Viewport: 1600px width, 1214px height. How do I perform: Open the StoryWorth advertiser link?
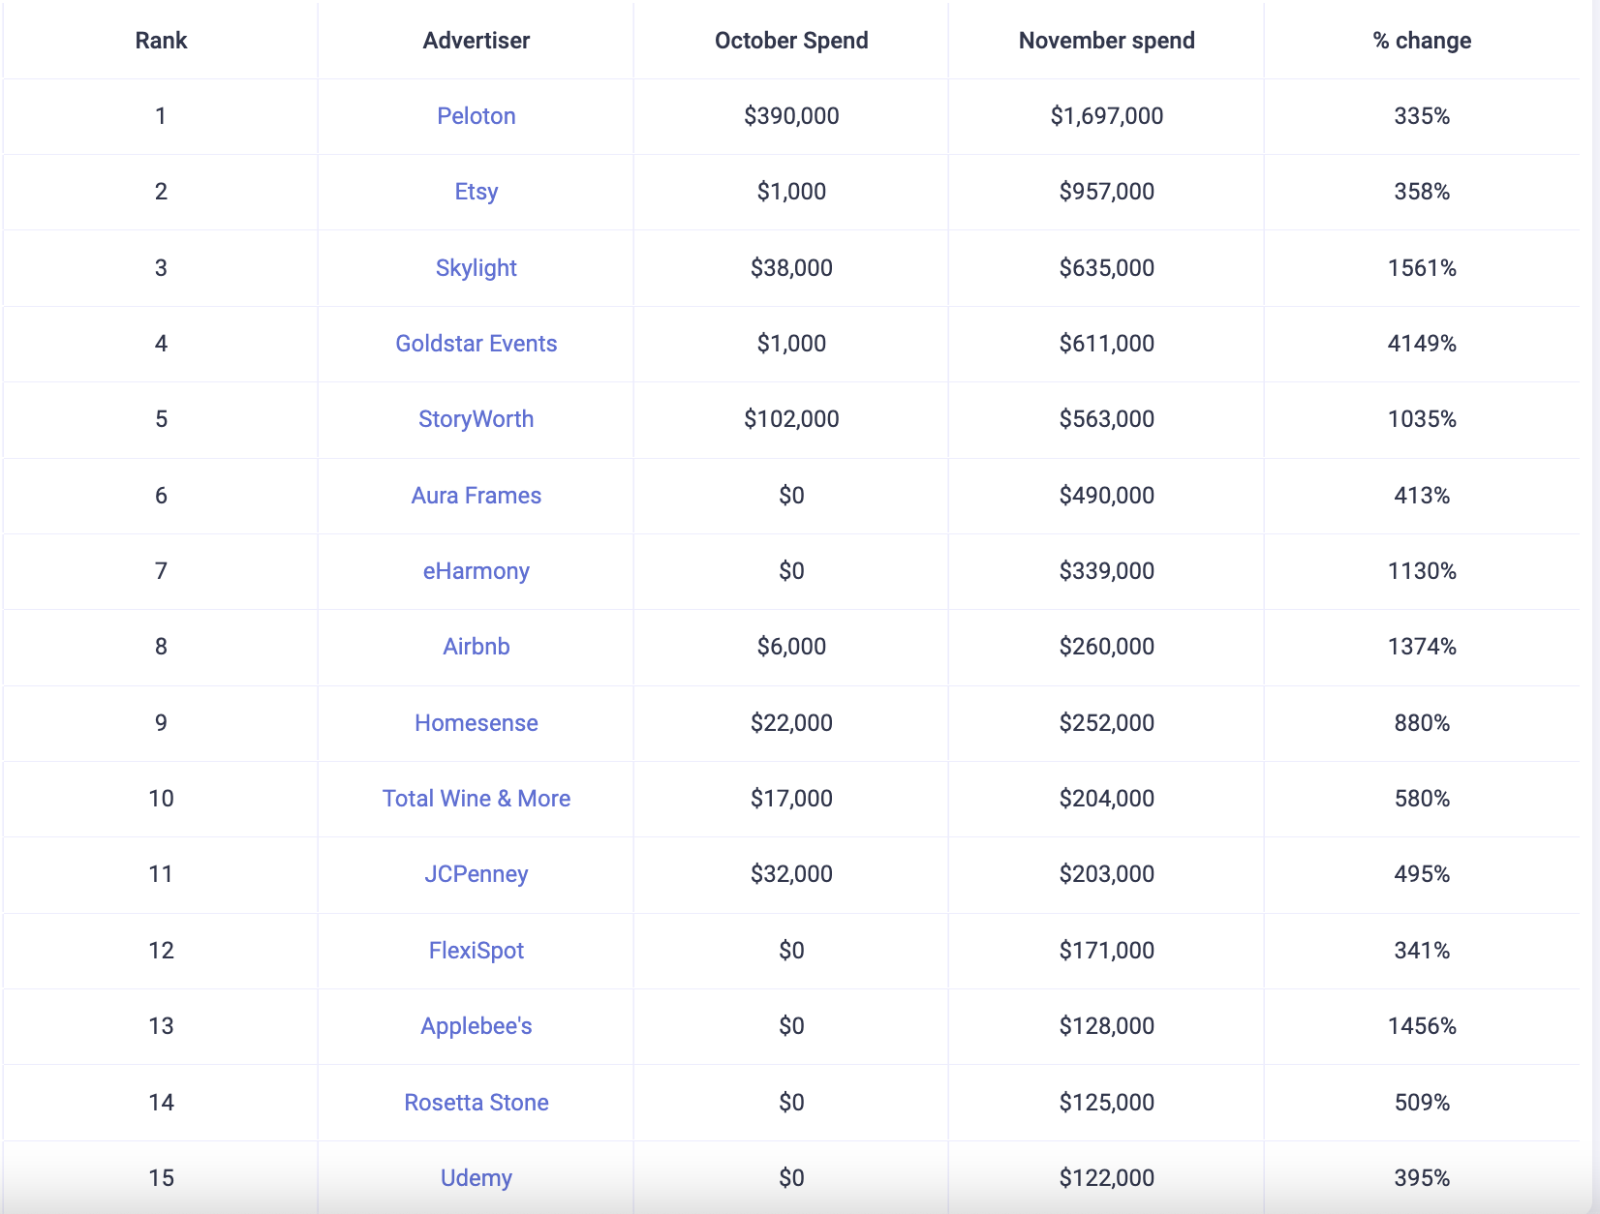[x=477, y=419]
